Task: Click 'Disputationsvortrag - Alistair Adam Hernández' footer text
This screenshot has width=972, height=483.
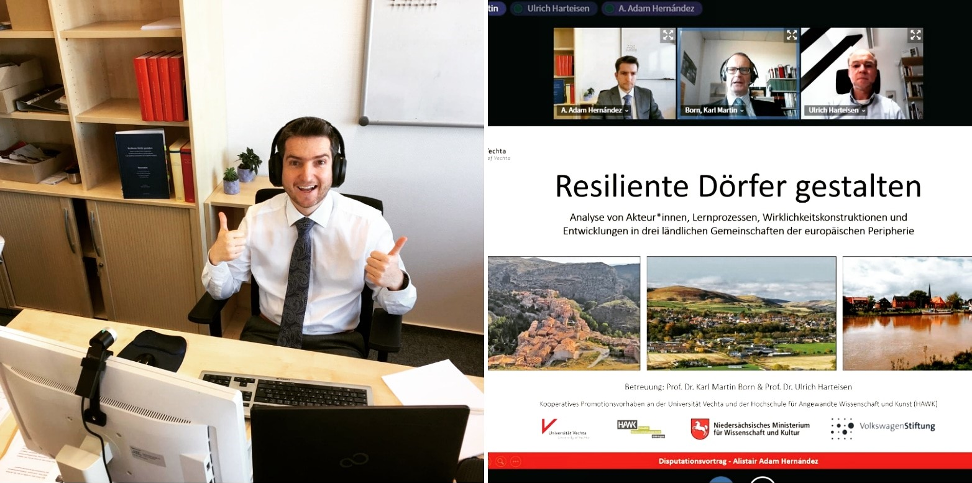Action: (738, 461)
